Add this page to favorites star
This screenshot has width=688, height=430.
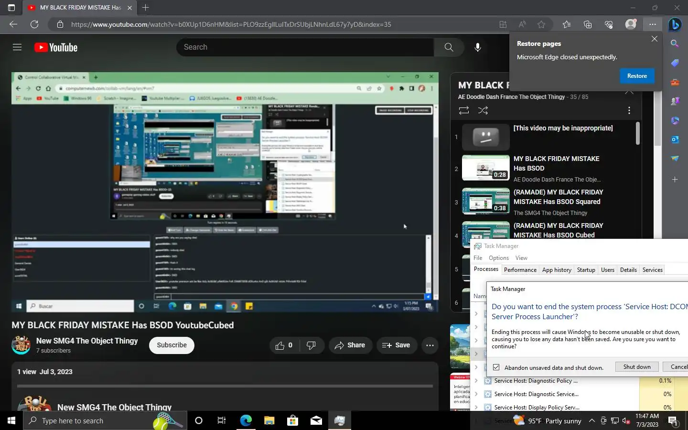click(541, 24)
